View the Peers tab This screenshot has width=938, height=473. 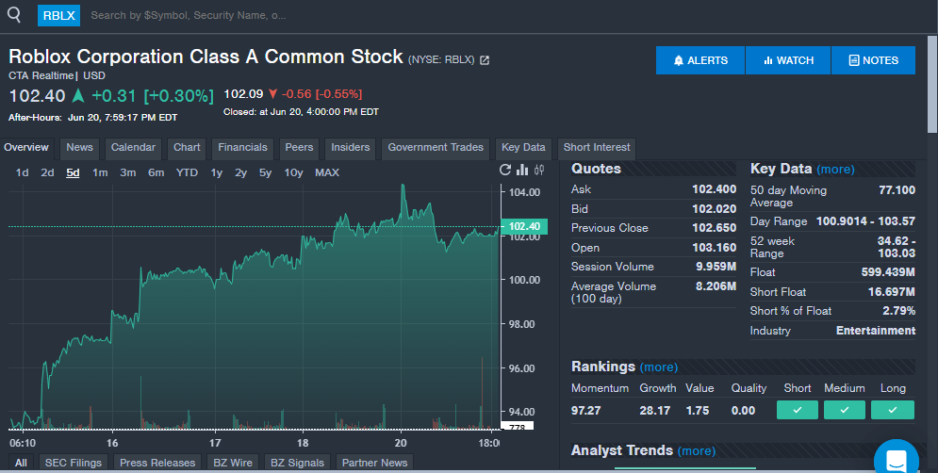(299, 148)
